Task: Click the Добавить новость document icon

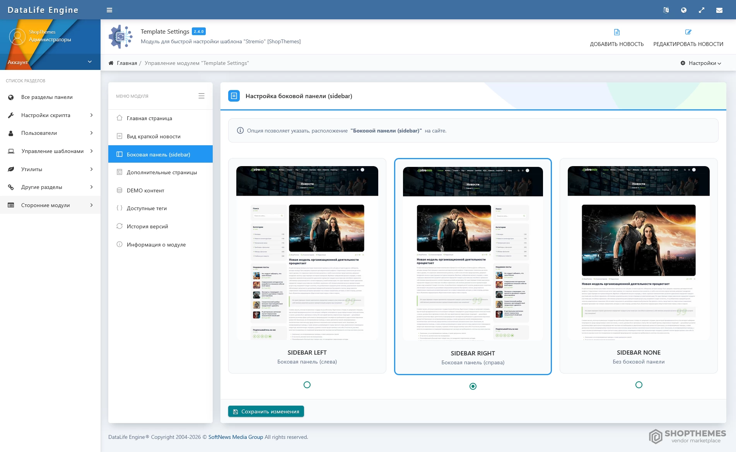Action: pos(616,32)
